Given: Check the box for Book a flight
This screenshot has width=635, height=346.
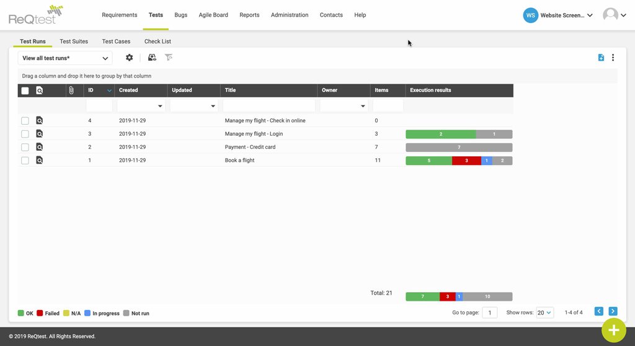Looking at the screenshot, I should point(25,161).
